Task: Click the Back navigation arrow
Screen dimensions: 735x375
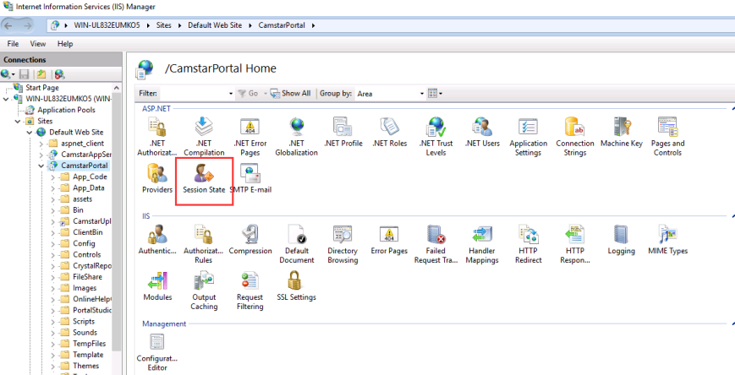Action: 8,25
